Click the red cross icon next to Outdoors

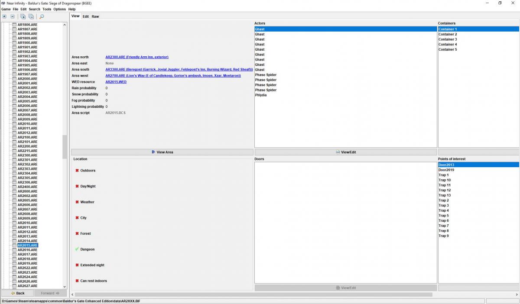pyautogui.click(x=77, y=171)
